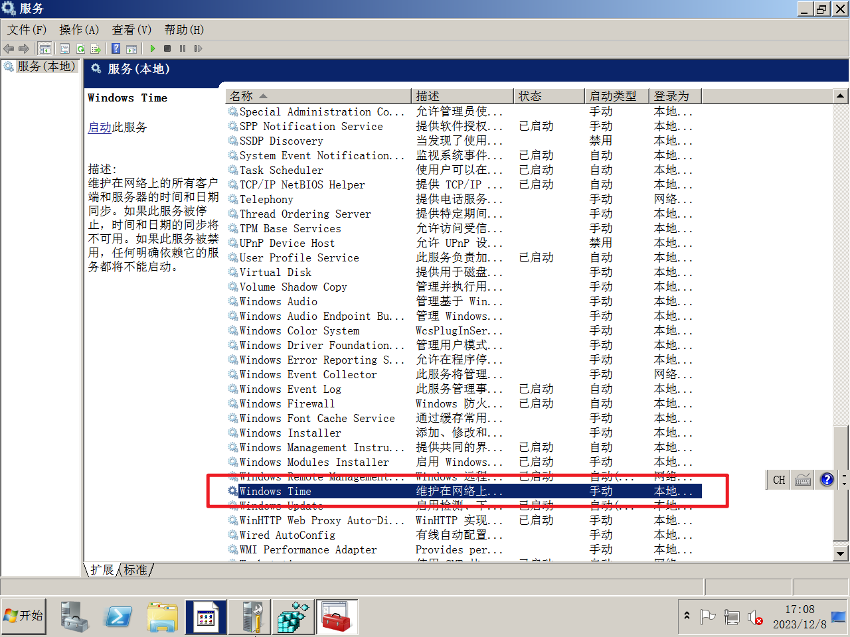Open the 操作(A) menu
The height and width of the screenshot is (637, 850).
click(x=79, y=30)
